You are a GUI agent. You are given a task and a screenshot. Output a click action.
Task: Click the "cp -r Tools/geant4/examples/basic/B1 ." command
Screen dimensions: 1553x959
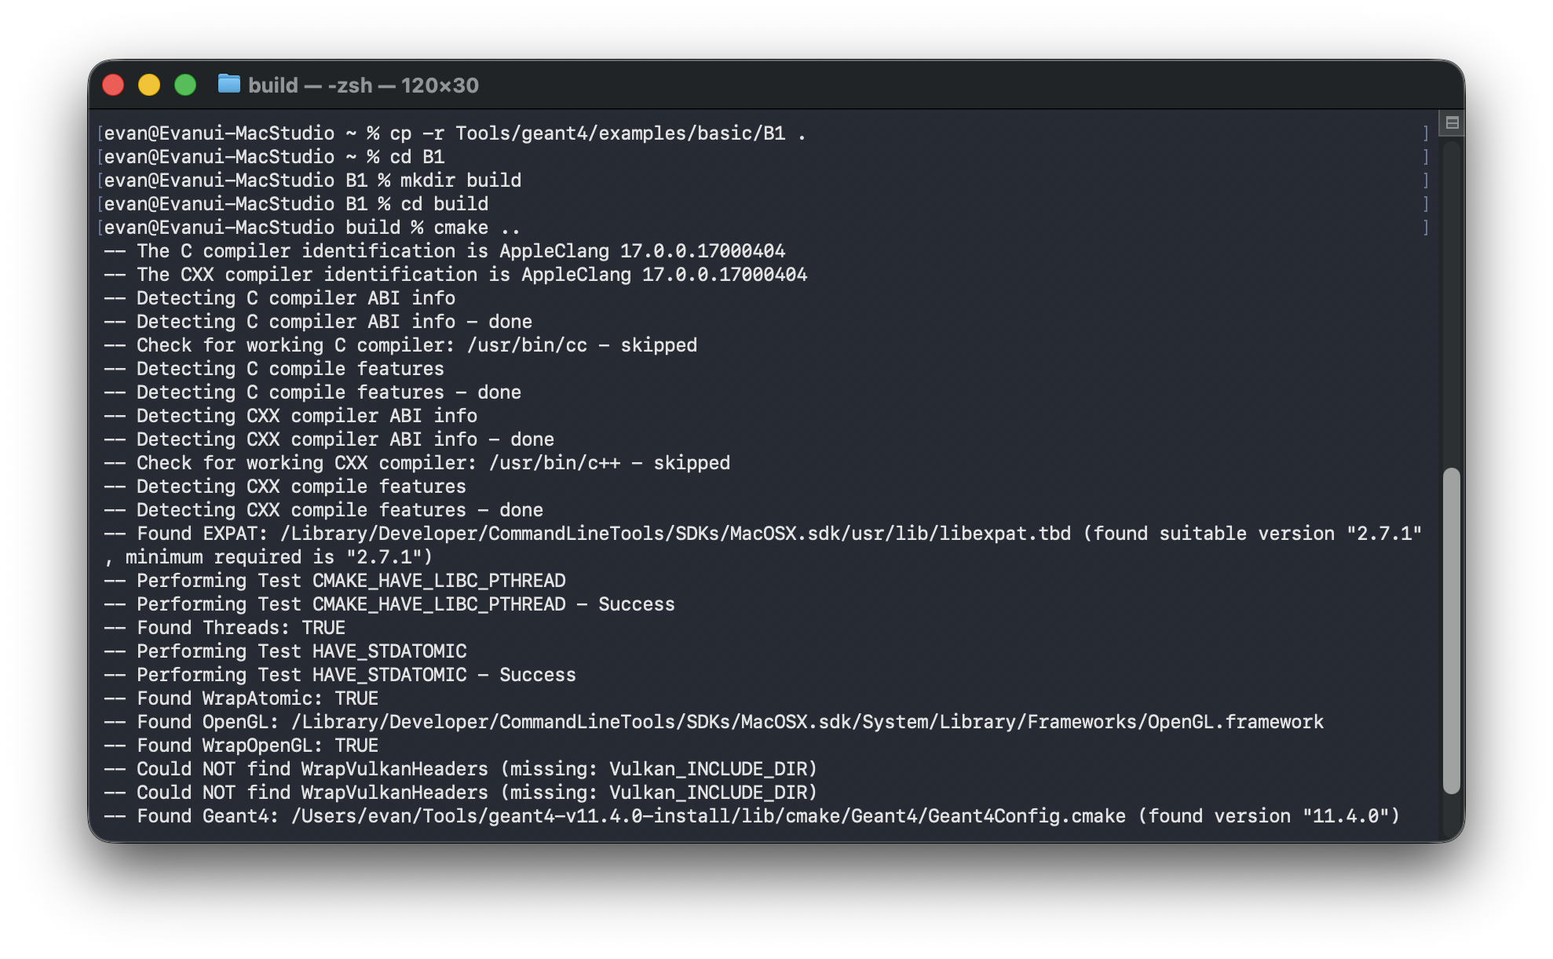597,133
